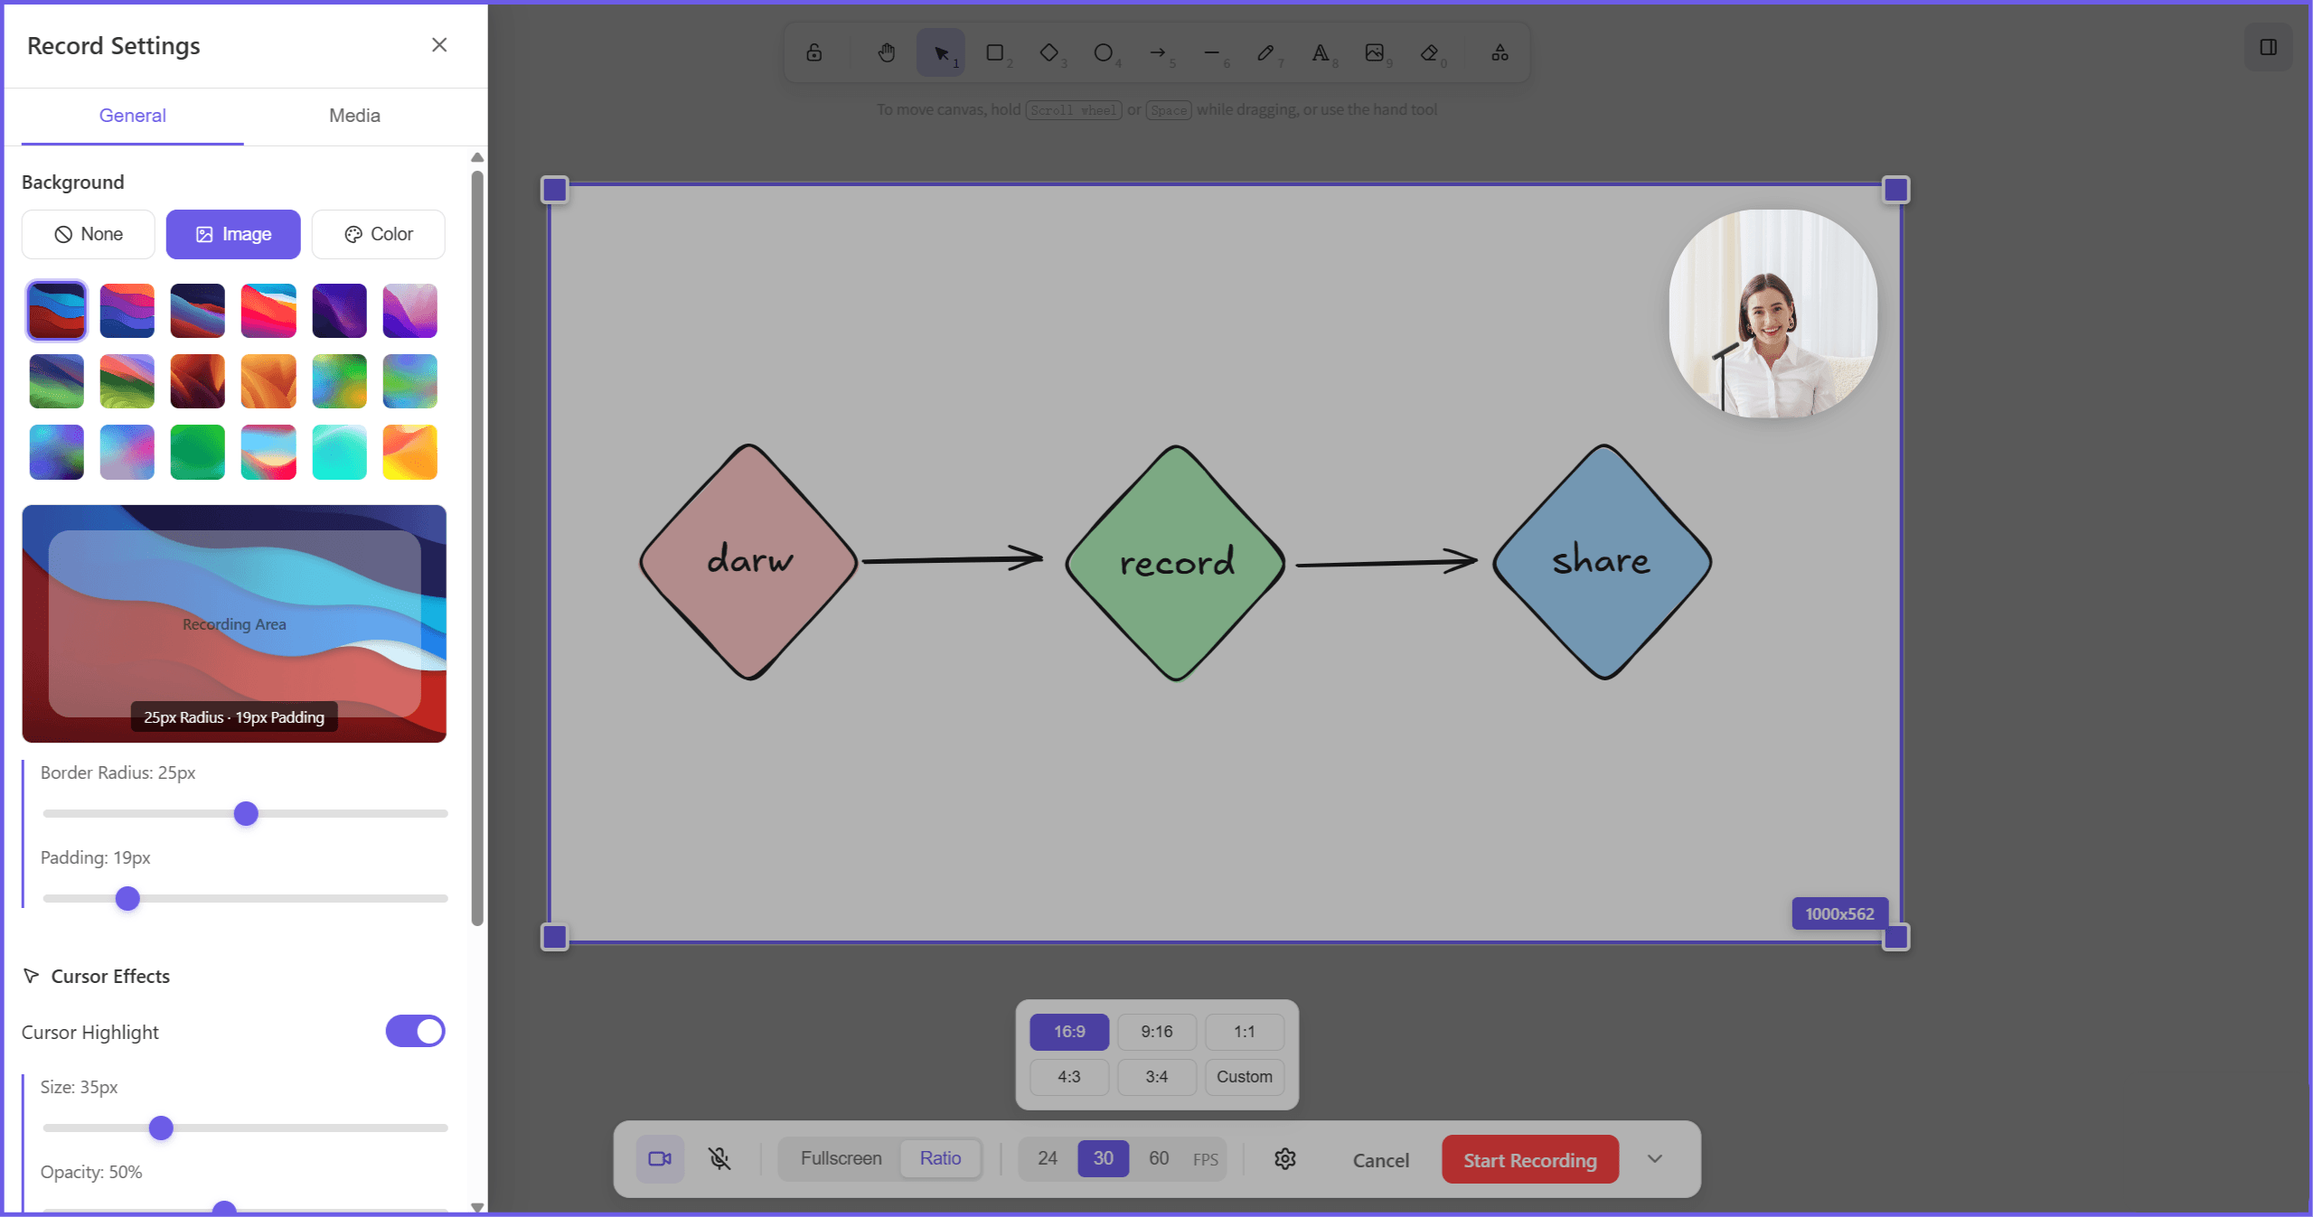Pick the Arrow tool
This screenshot has width=2313, height=1217.
click(1158, 51)
